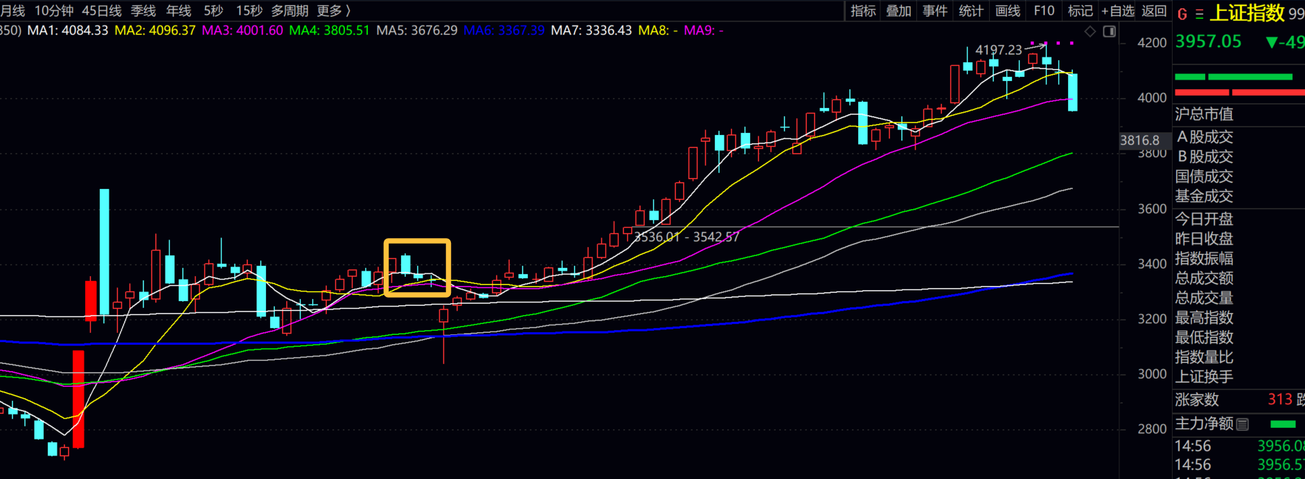1305x479 pixels.
Task: Expand the 更多 period options
Action: pyautogui.click(x=333, y=11)
